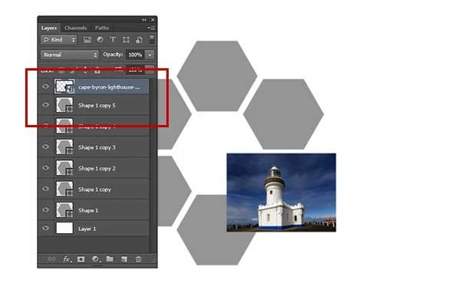Click the cape-byron-lighthouse smart object thumbnail

click(64, 87)
